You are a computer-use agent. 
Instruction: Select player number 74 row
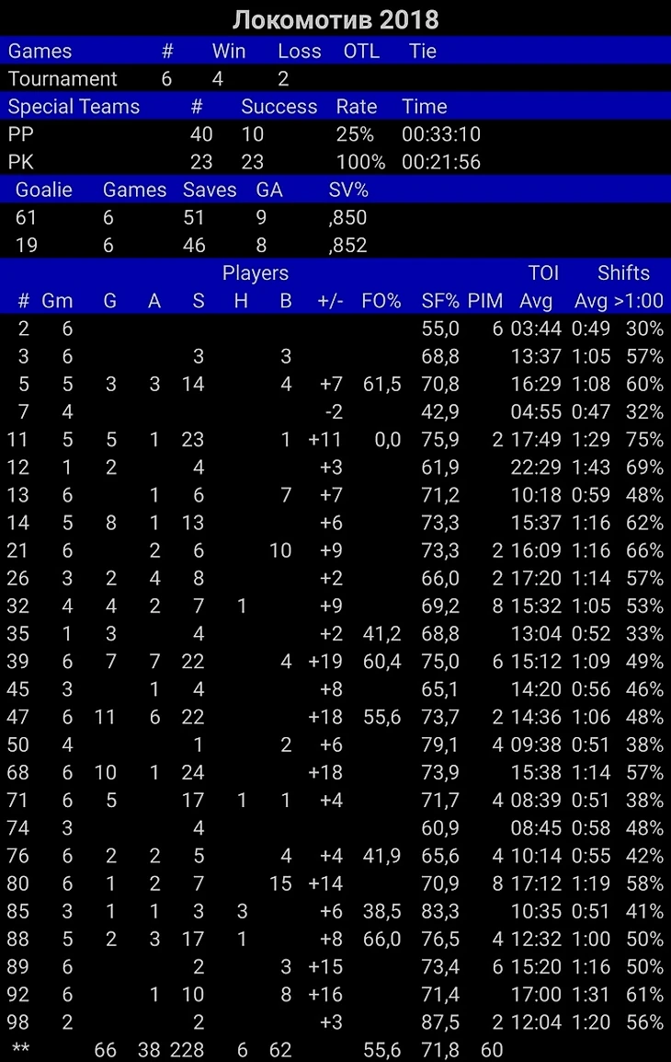[335, 828]
